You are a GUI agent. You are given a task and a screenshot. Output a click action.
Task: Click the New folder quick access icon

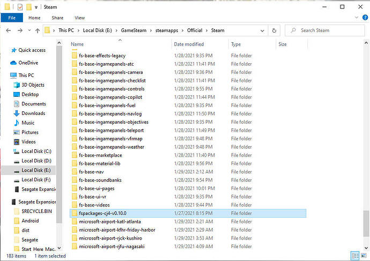tap(29, 7)
